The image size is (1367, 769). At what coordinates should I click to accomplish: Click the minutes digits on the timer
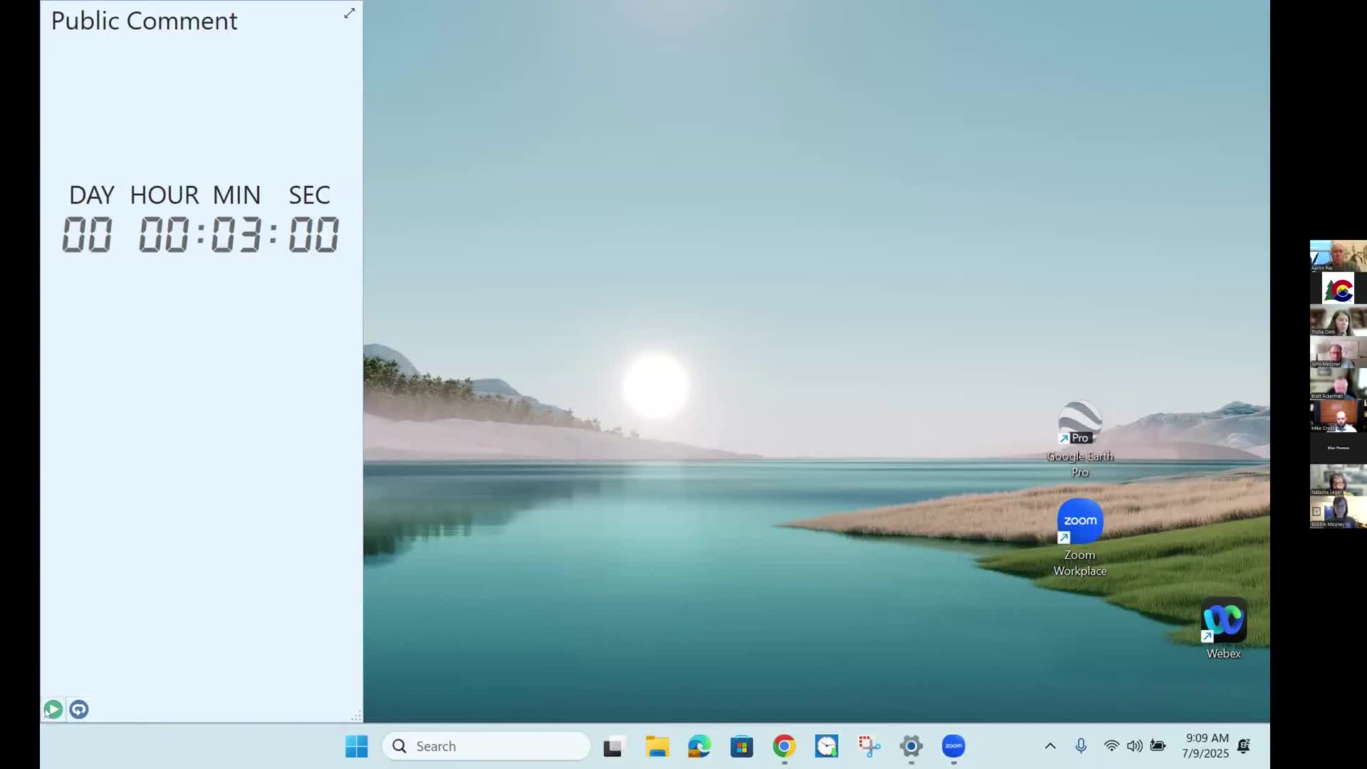(236, 235)
